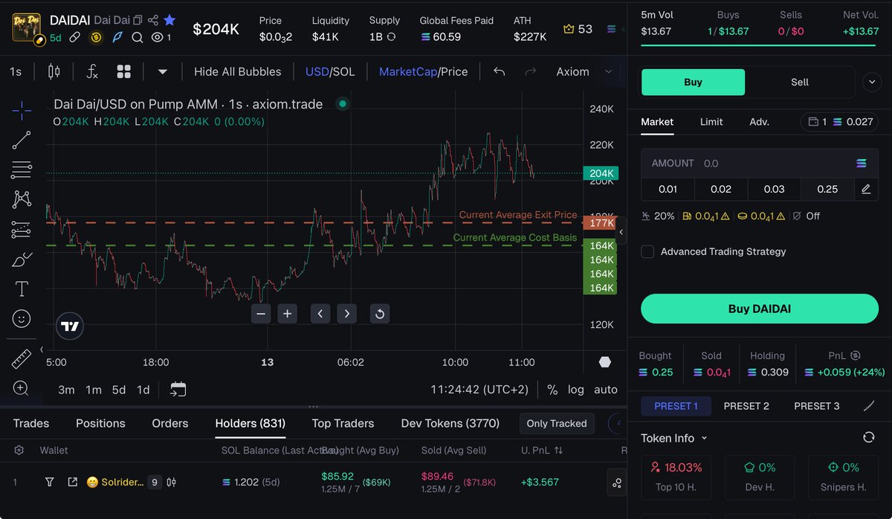This screenshot has height=519, width=892.
Task: Select the 3m time range
Action: pyautogui.click(x=66, y=390)
